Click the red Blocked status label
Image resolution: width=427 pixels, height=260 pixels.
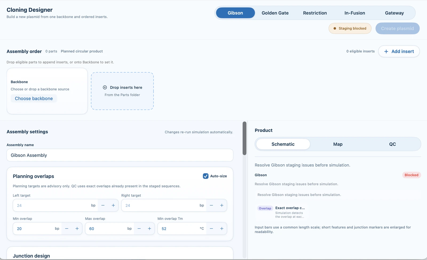tap(411, 175)
